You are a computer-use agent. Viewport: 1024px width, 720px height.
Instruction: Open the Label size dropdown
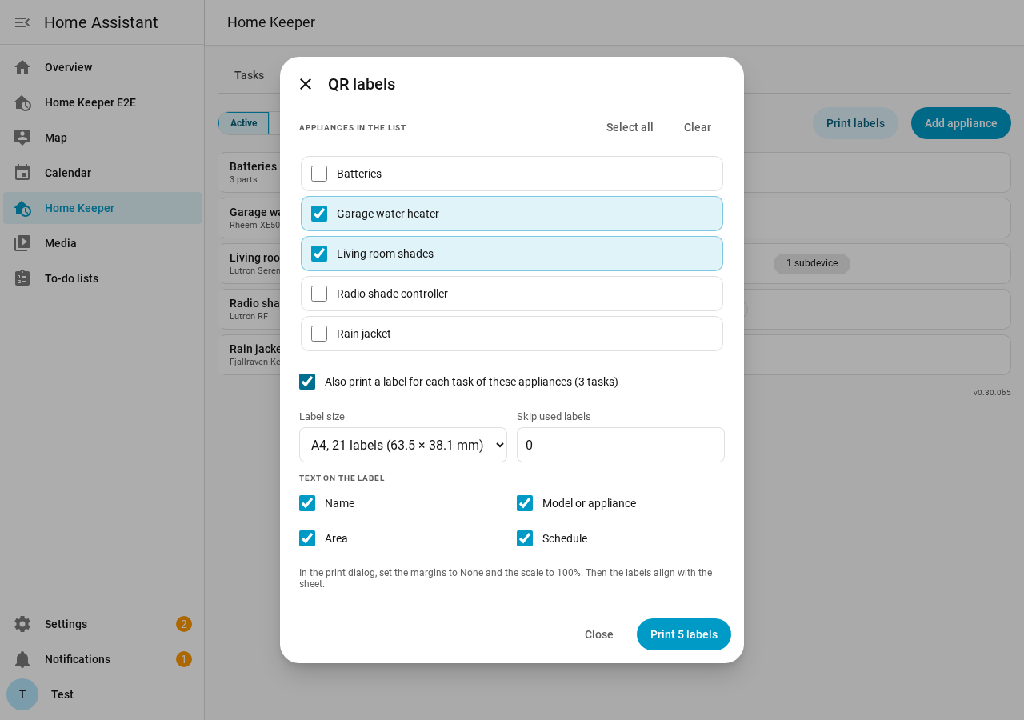403,445
